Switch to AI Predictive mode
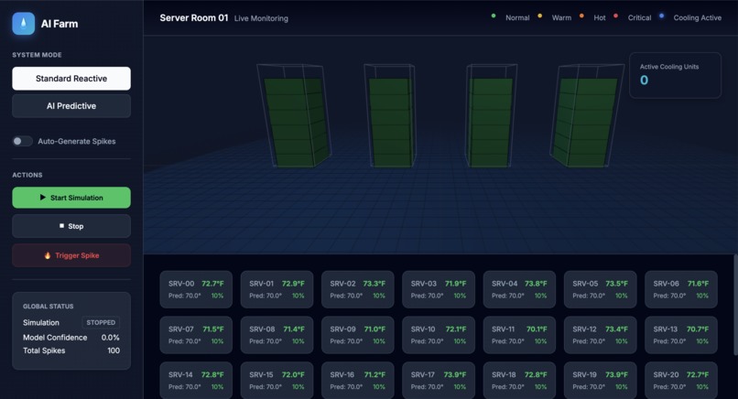 [71, 106]
